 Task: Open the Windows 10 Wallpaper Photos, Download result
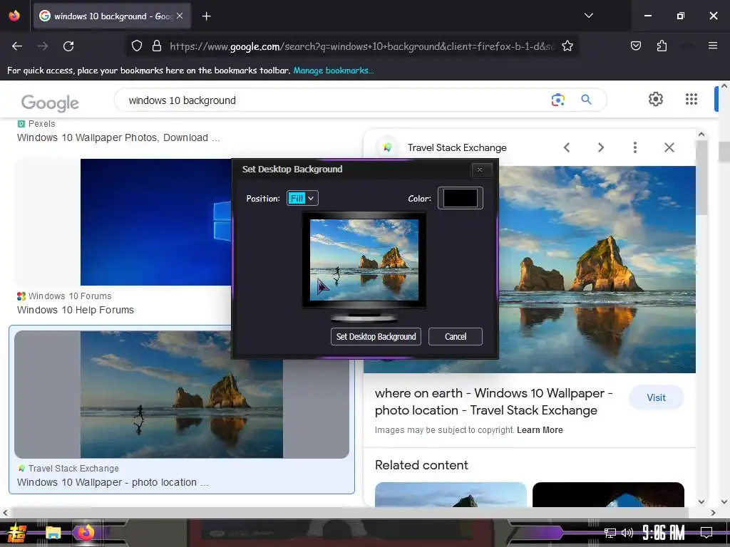click(118, 138)
